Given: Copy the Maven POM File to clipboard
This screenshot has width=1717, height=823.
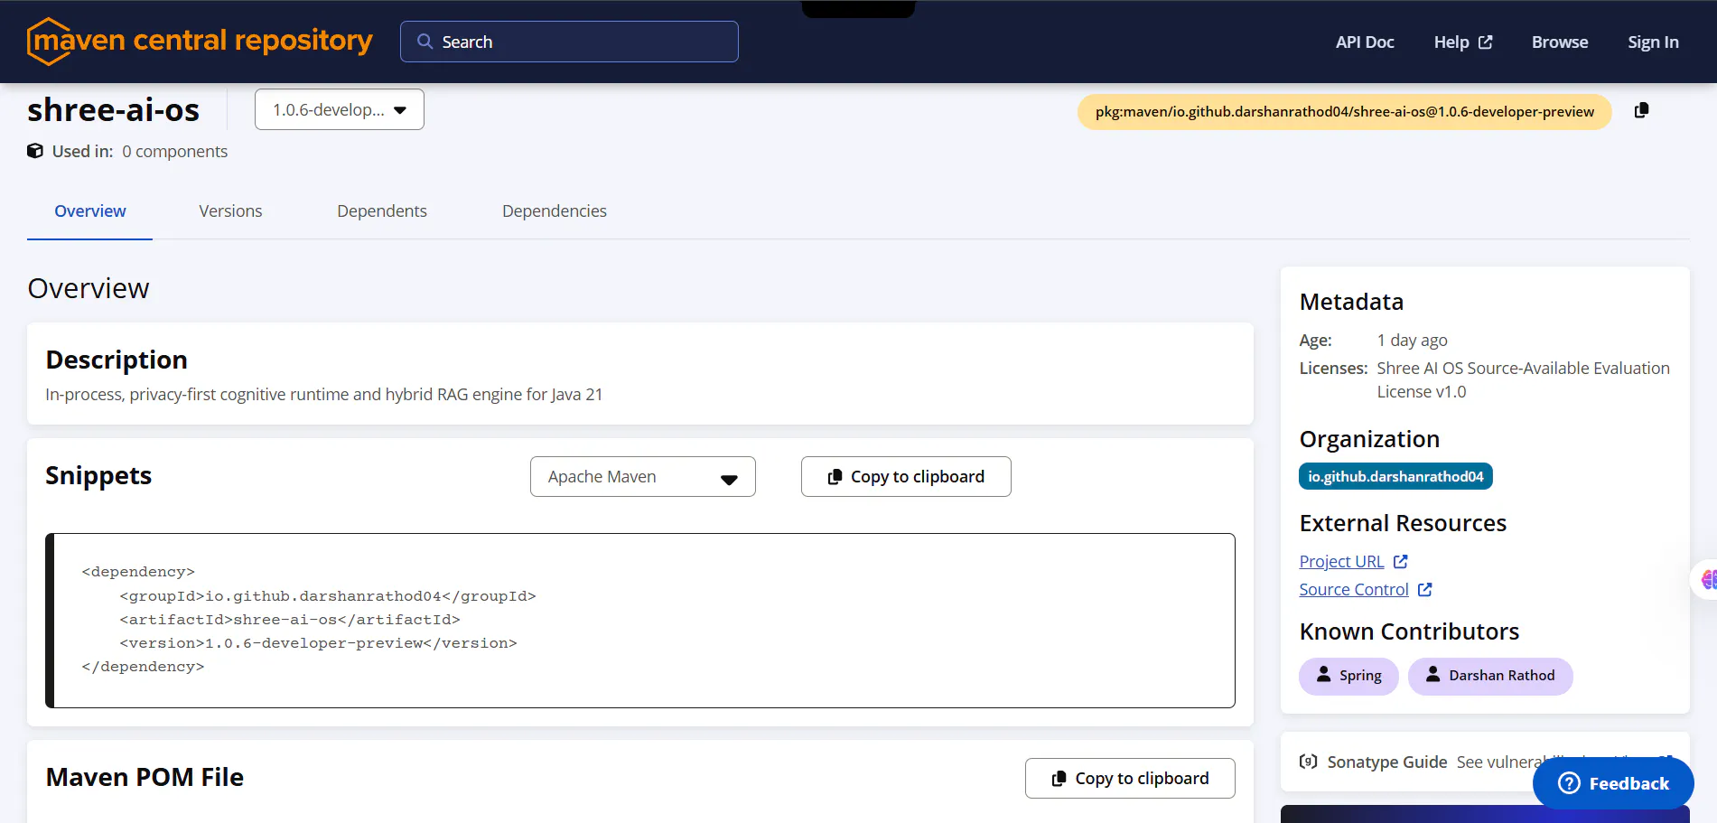Looking at the screenshot, I should 1130,779.
